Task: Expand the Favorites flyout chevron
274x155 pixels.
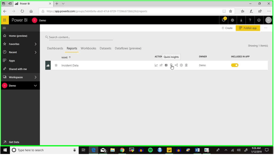Action: point(36,44)
